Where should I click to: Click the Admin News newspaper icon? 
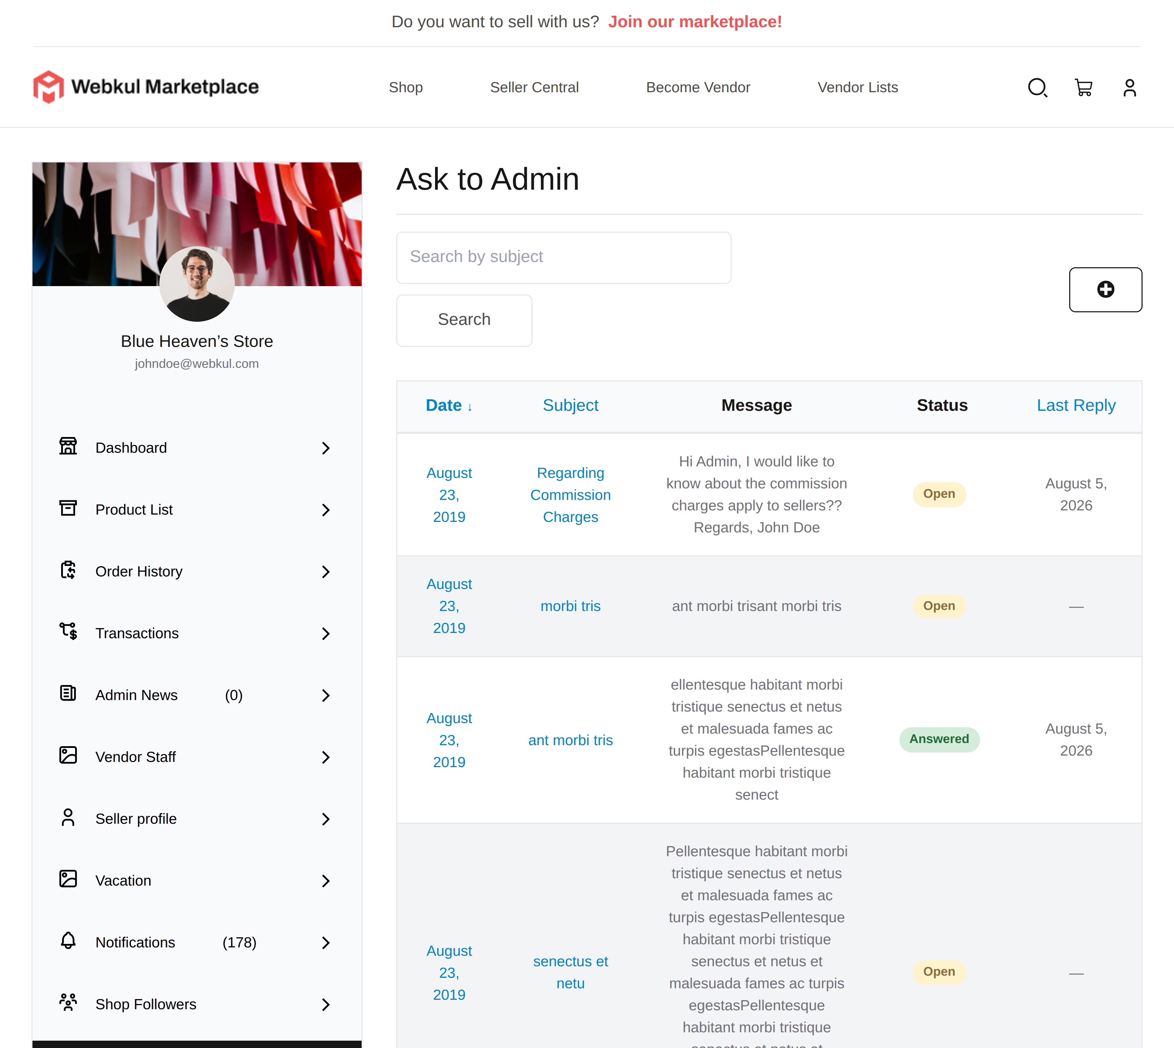pos(68,693)
